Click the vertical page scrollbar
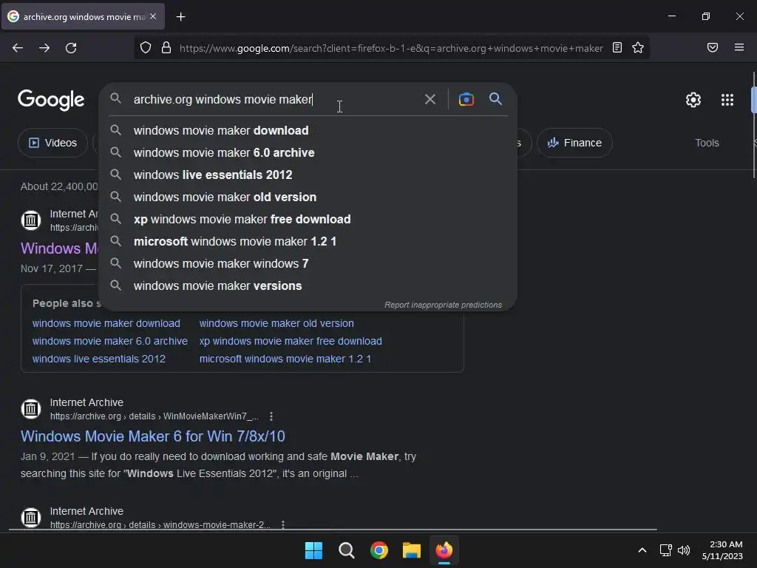The width and height of the screenshot is (757, 568). (x=753, y=126)
